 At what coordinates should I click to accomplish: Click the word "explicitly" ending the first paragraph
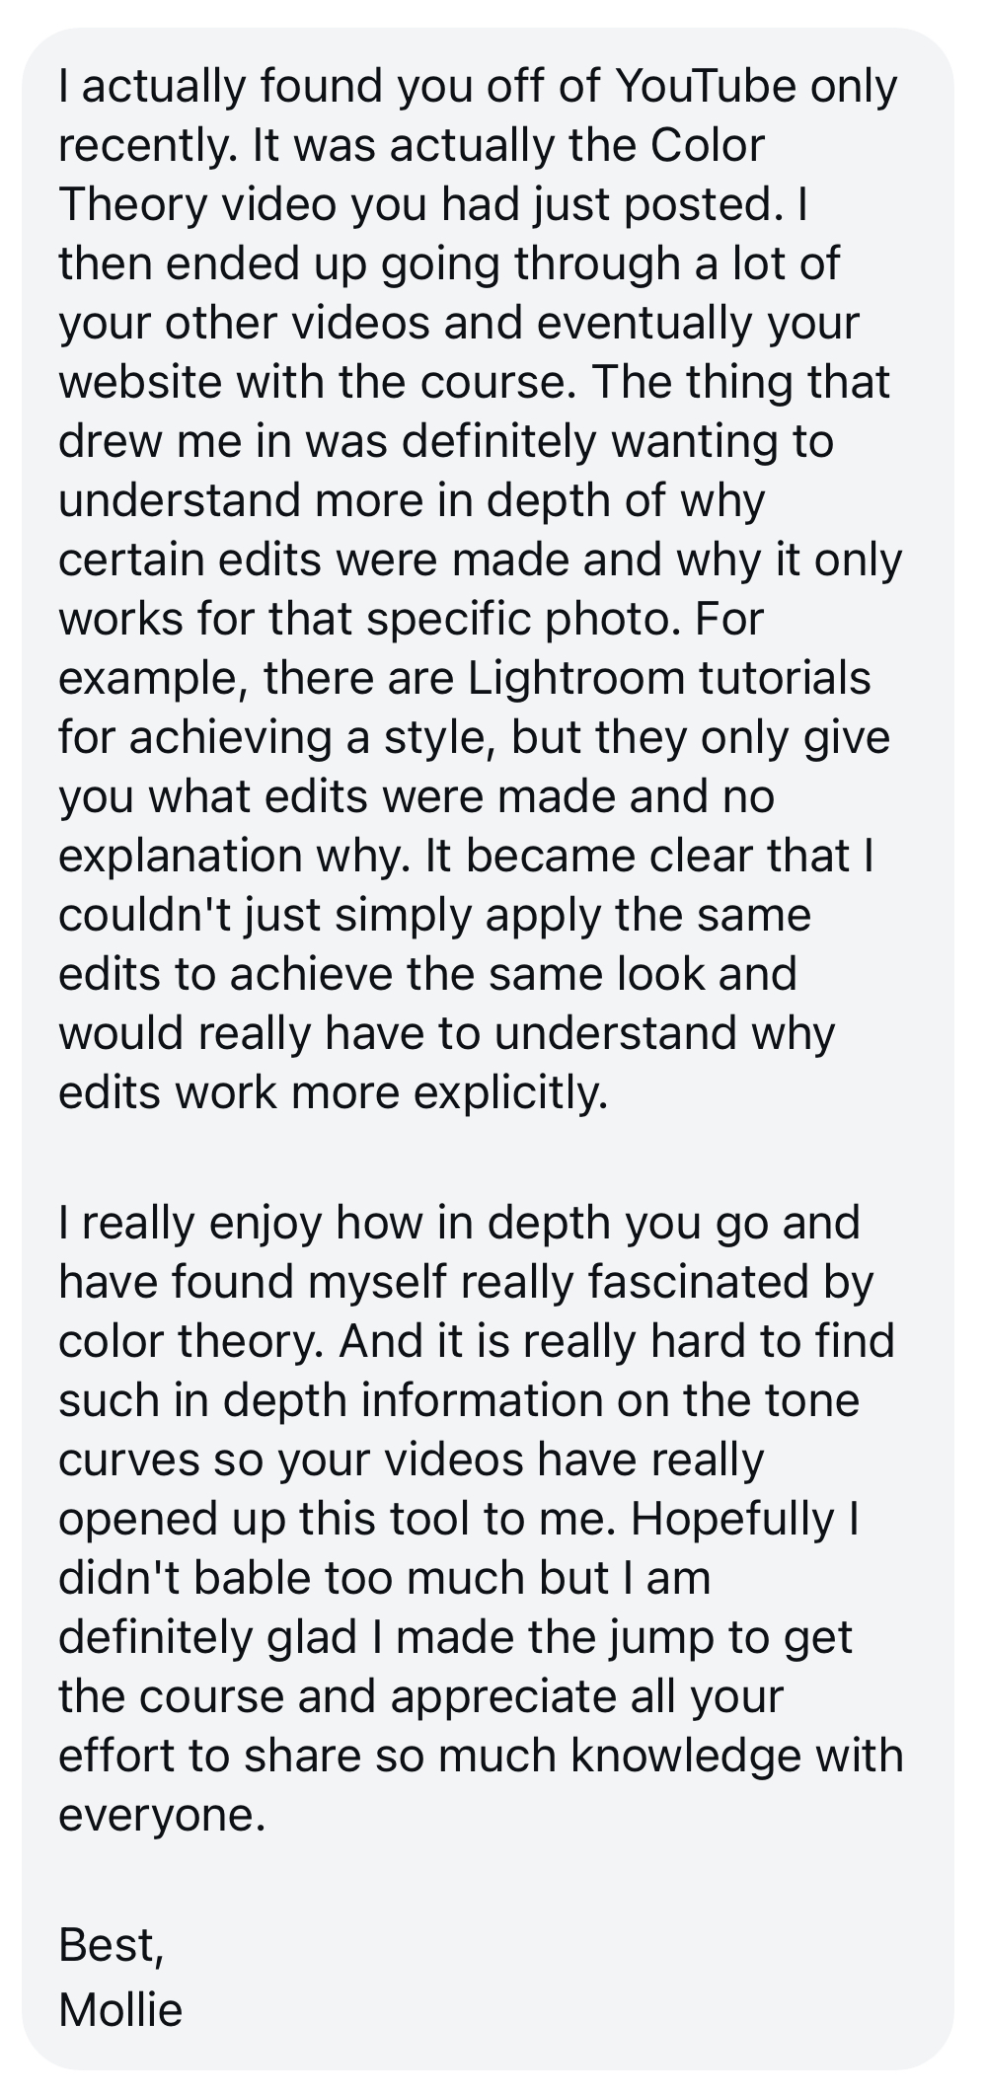click(x=510, y=1092)
